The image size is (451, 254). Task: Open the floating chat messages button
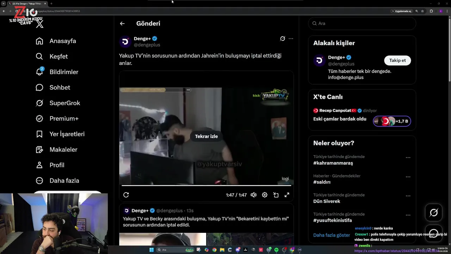[434, 233]
